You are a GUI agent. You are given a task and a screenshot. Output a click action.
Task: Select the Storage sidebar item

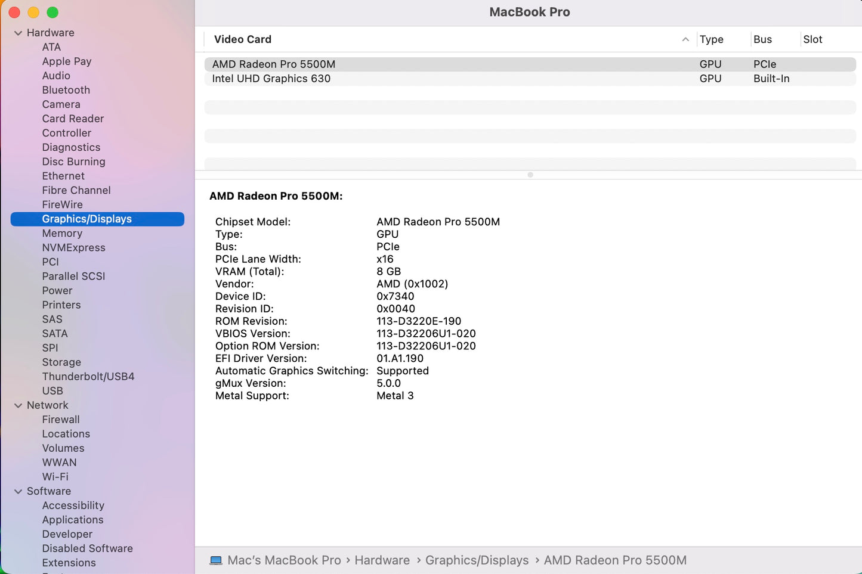click(61, 362)
